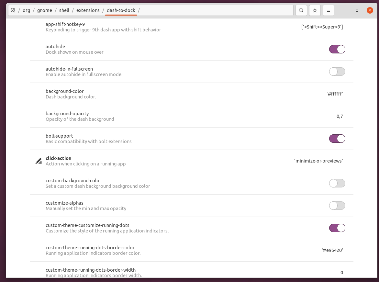Click the trailing slash after dash-to-dock
The image size is (379, 282).
click(139, 10)
